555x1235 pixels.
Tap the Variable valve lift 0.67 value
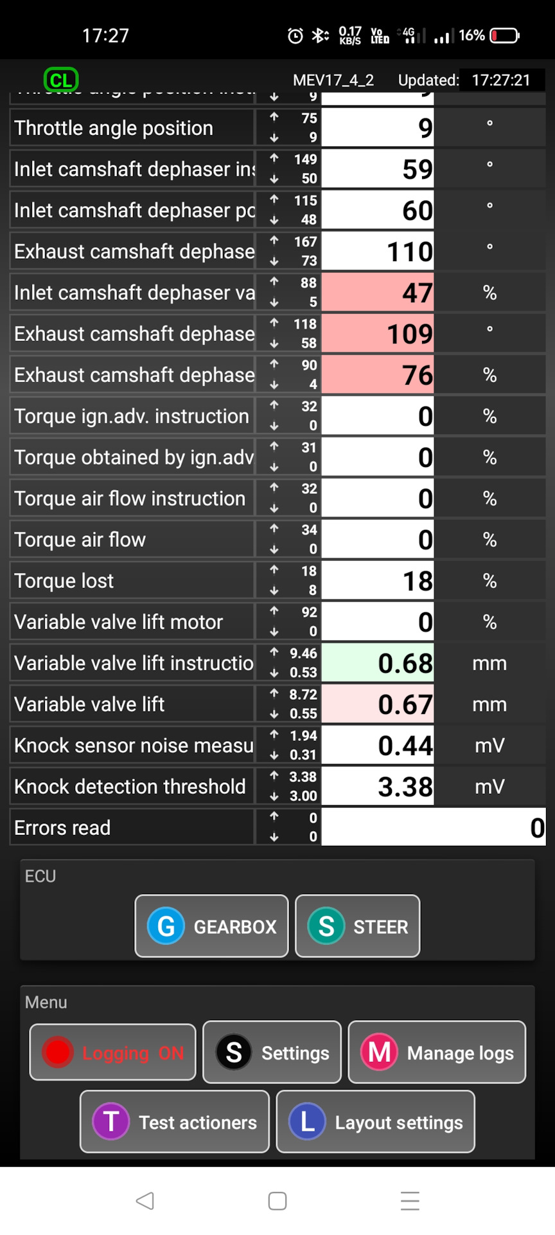click(x=378, y=704)
